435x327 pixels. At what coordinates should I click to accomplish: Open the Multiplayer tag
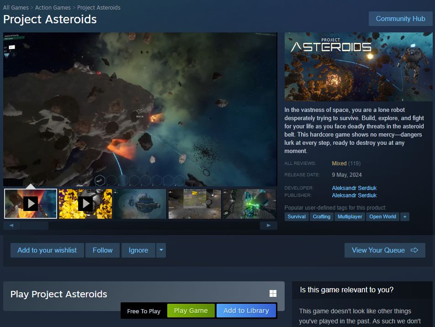coord(350,216)
